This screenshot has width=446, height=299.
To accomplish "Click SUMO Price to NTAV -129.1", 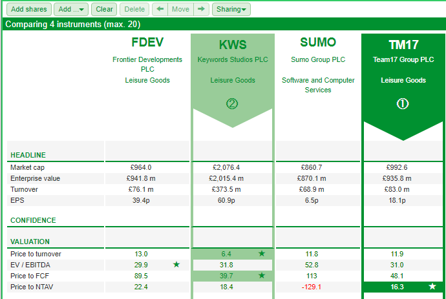I will point(312,287).
